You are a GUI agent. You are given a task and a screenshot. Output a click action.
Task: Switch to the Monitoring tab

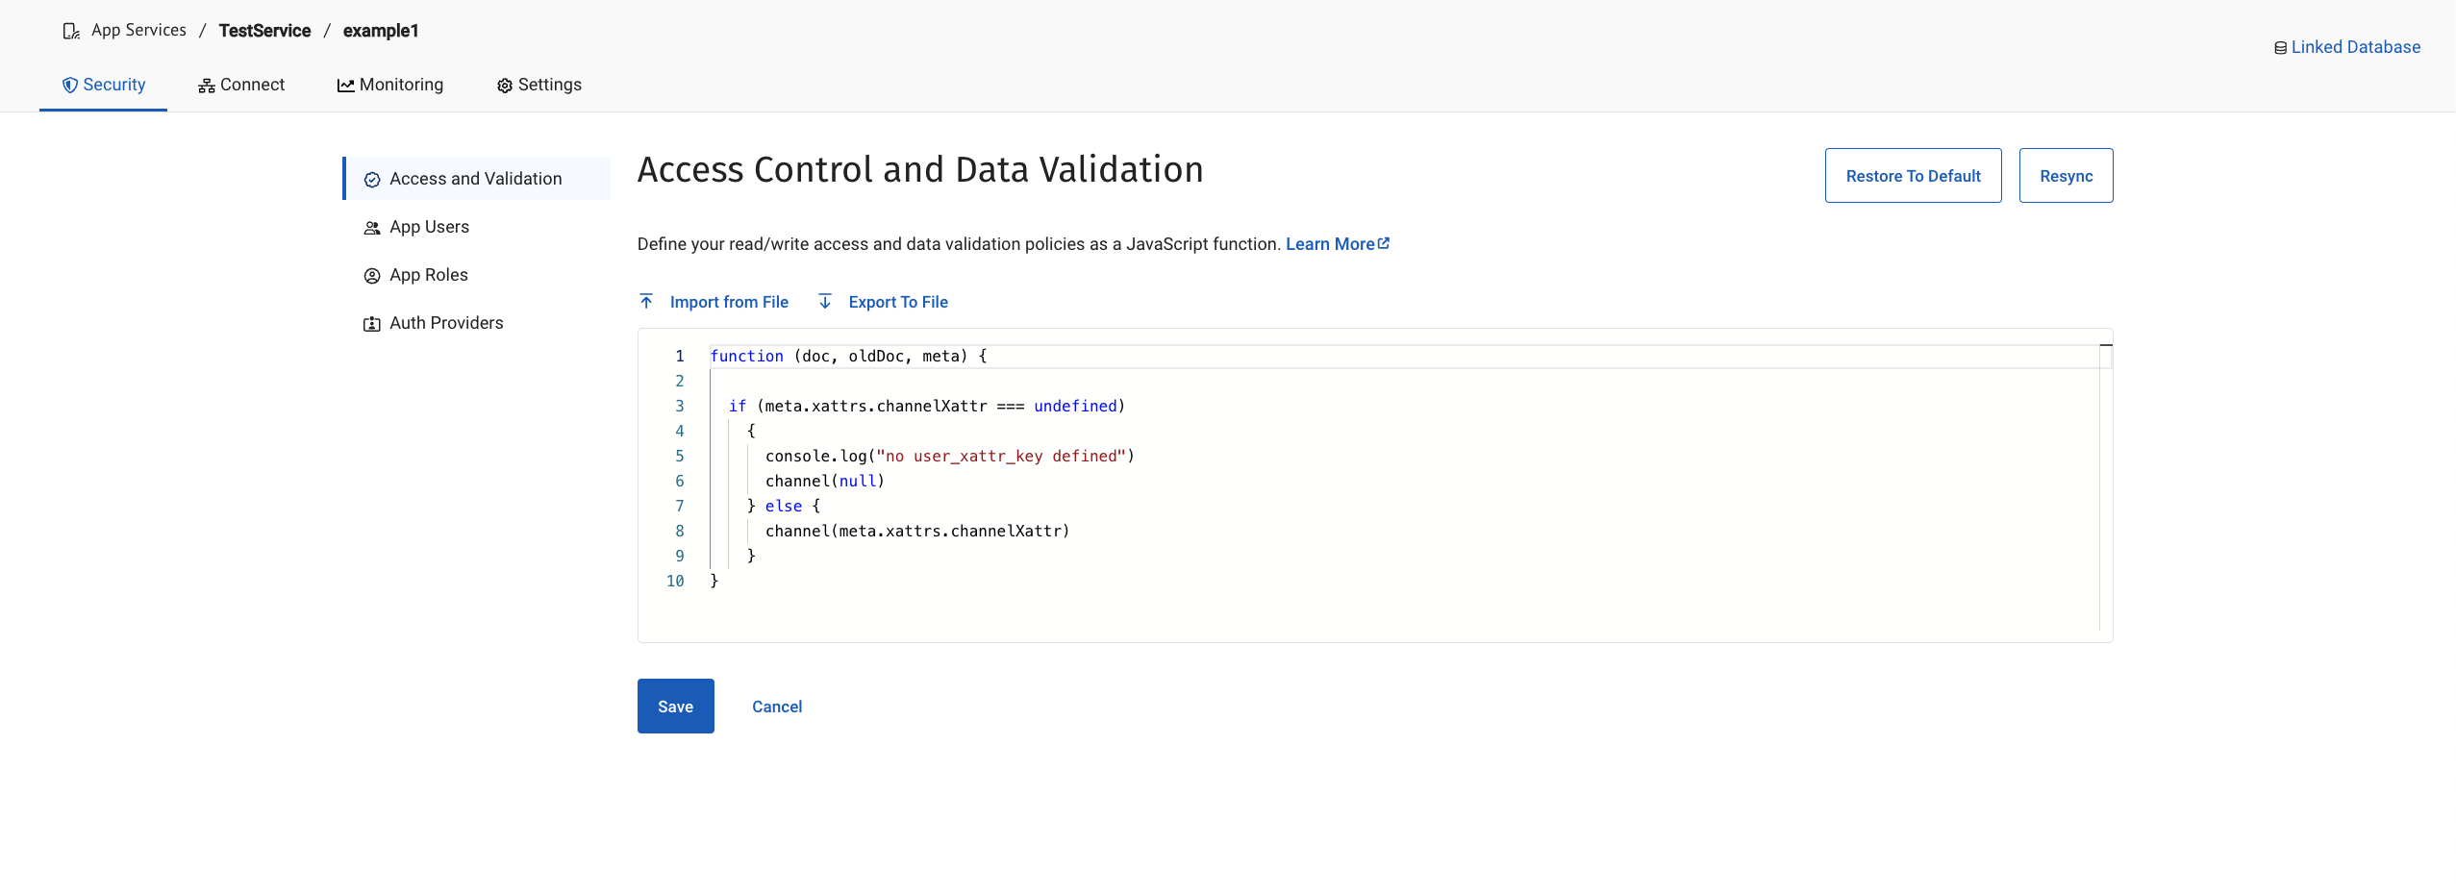point(399,85)
